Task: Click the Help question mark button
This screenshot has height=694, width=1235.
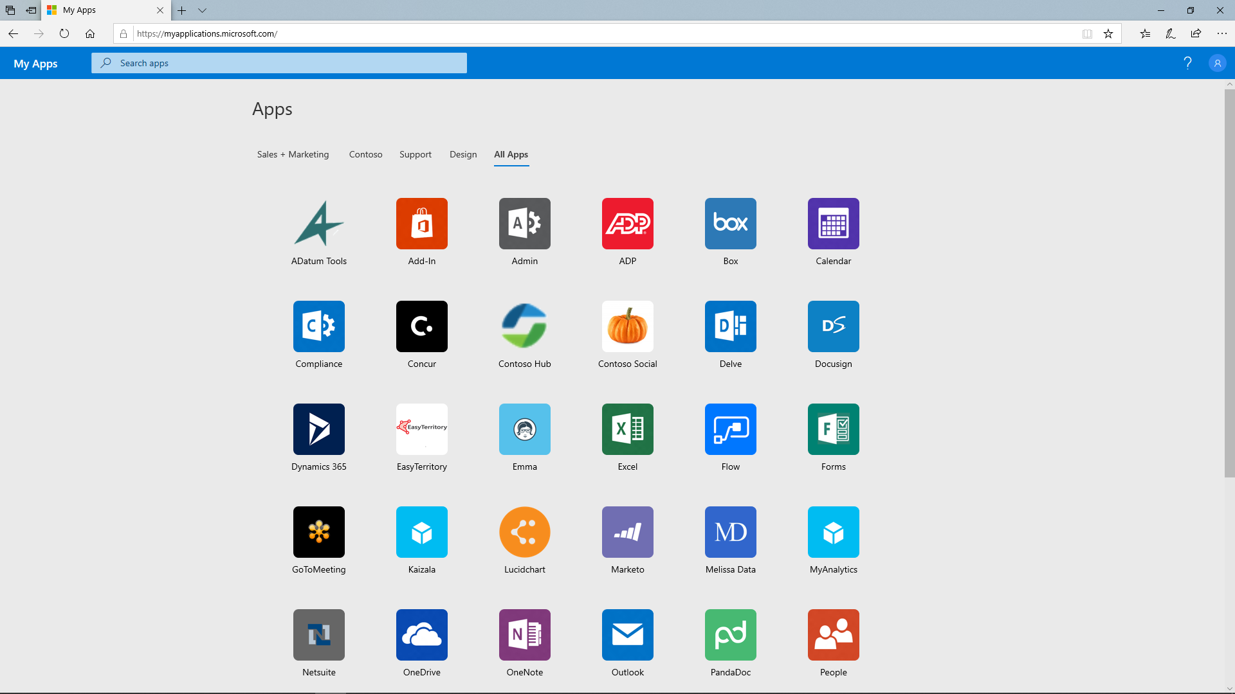Action: 1188,63
